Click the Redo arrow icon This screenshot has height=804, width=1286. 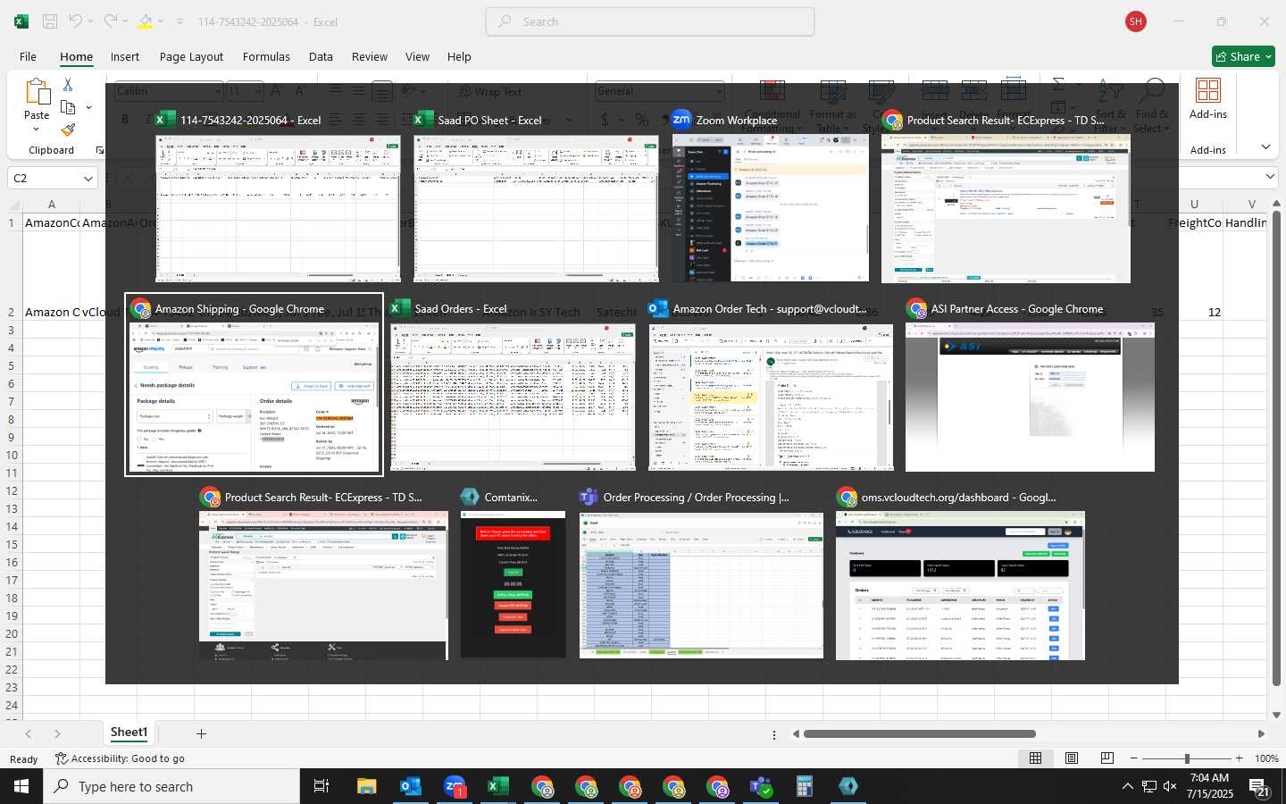[110, 21]
